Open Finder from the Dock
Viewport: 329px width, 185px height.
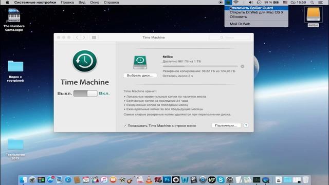click(23, 180)
